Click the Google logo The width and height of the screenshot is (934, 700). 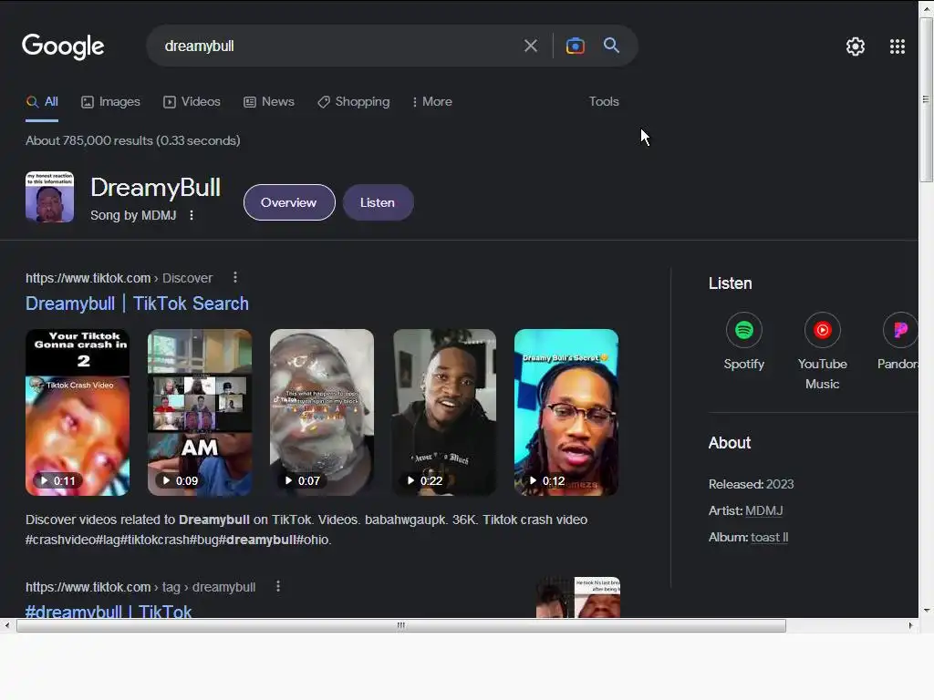[63, 46]
